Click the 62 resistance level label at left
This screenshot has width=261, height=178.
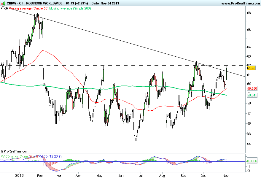click(x=2, y=63)
